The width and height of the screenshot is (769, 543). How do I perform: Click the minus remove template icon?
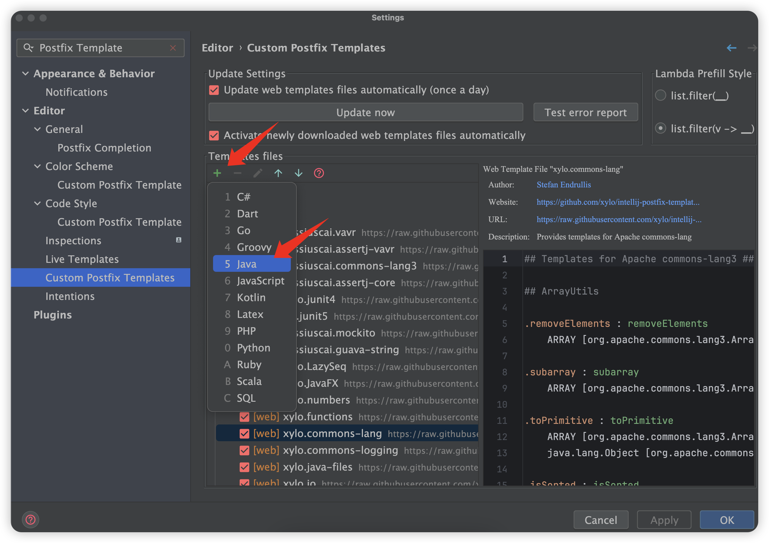pos(238,173)
